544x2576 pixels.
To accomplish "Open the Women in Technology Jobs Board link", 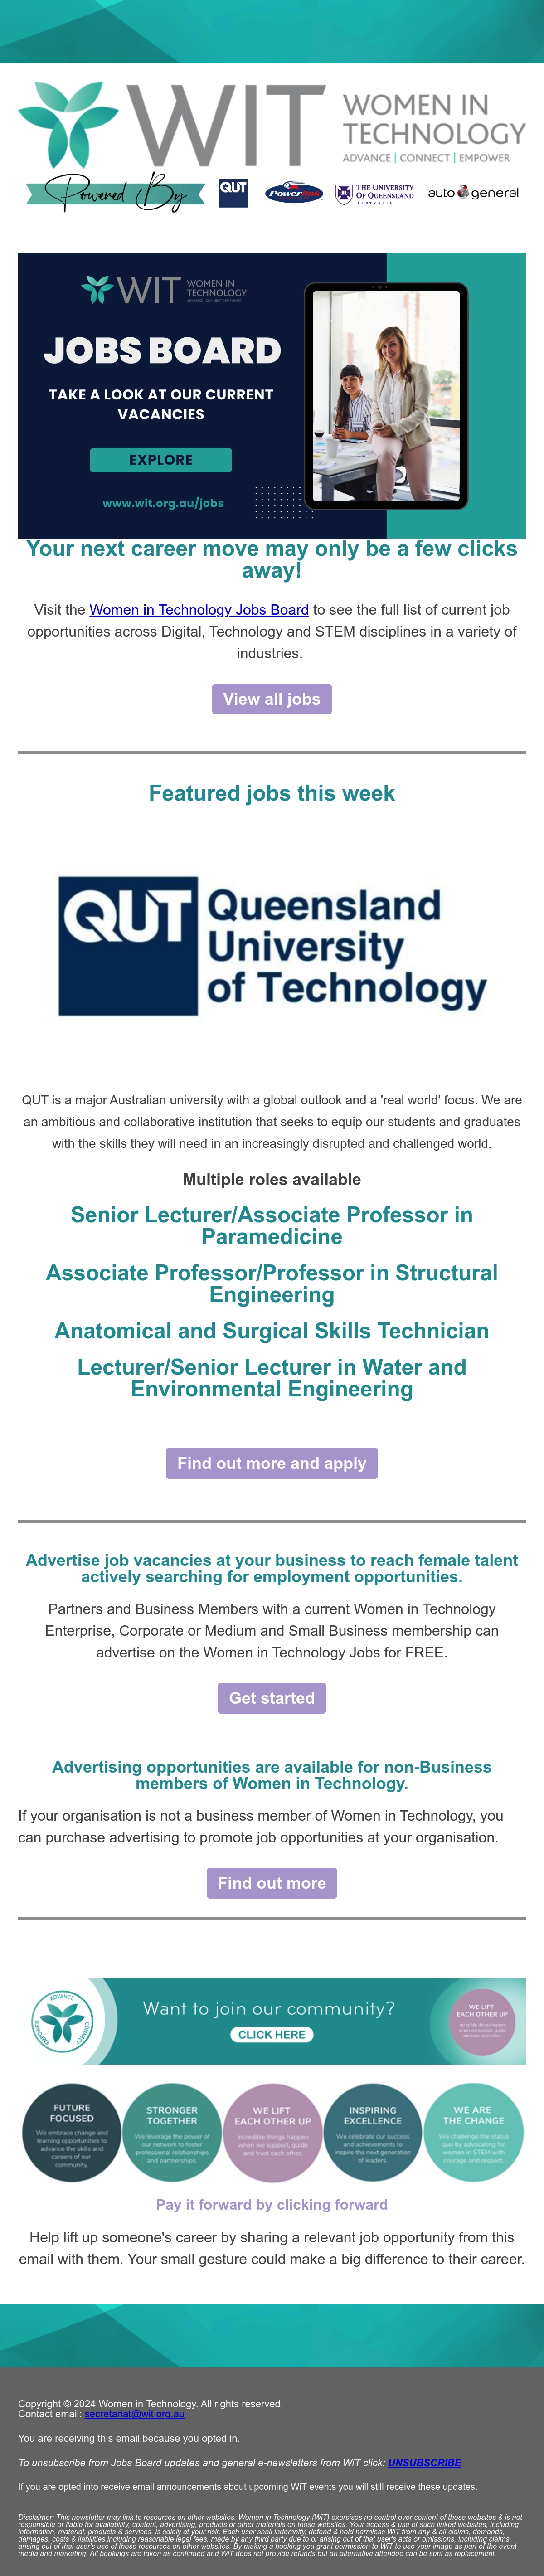I will 199,610.
